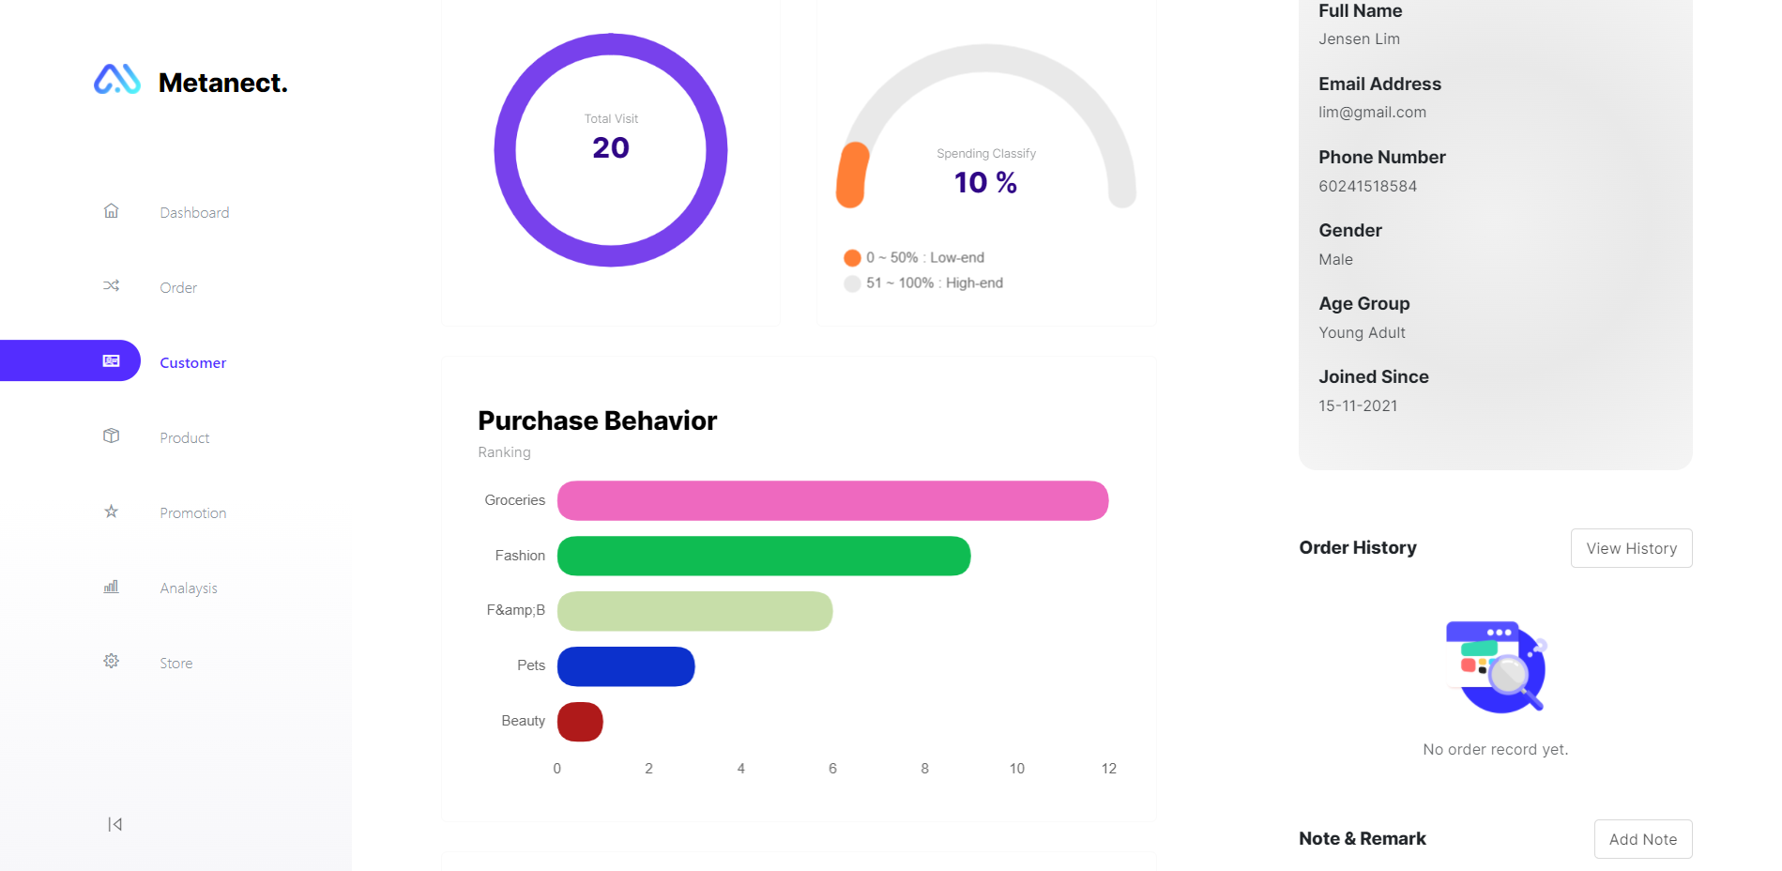
Task: Click the green Fashion bar
Action: click(x=764, y=556)
